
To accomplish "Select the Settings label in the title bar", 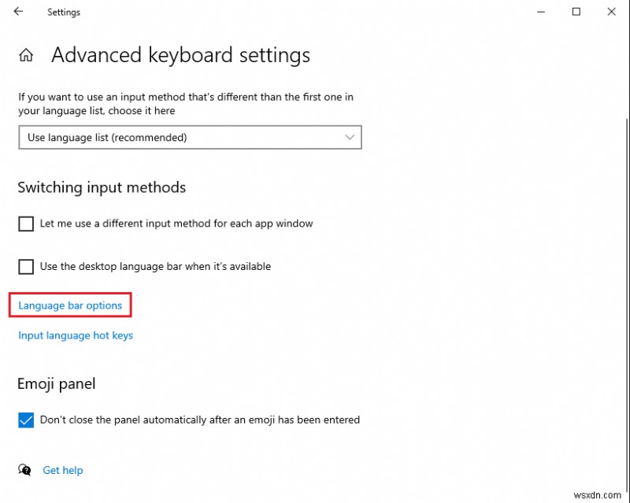I will point(63,12).
